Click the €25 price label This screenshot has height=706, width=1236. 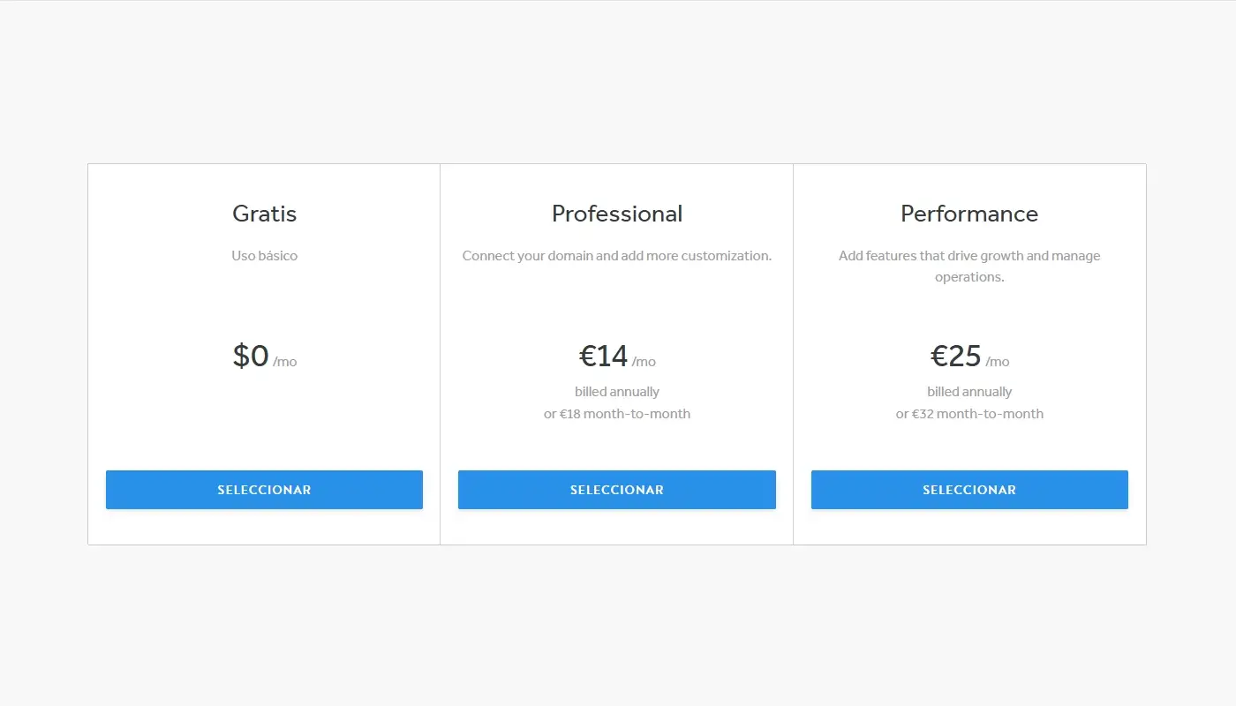click(x=955, y=356)
